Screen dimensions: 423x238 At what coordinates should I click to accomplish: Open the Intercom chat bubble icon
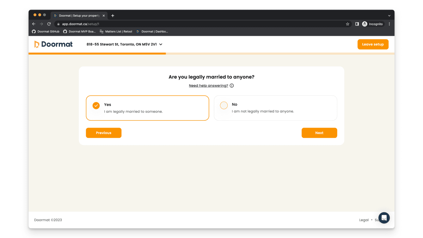pyautogui.click(x=384, y=218)
